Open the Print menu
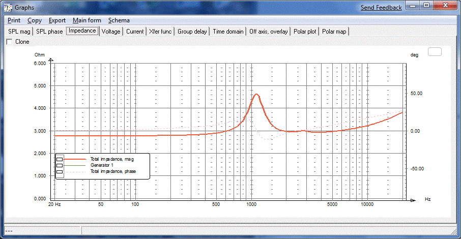461x239 pixels. [x=14, y=20]
